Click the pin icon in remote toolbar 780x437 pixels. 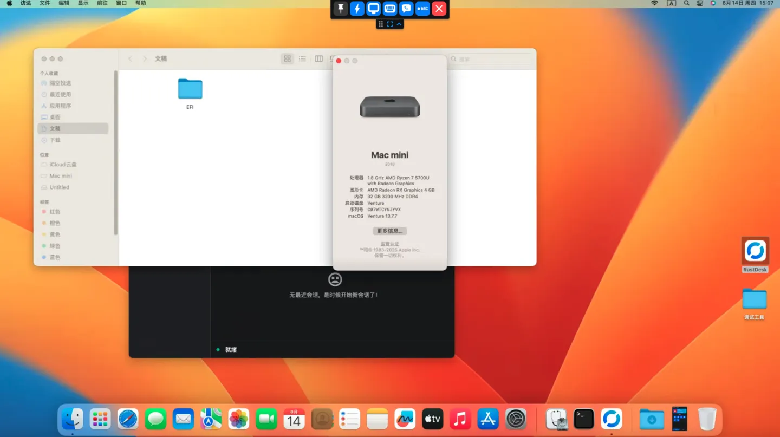pyautogui.click(x=341, y=9)
